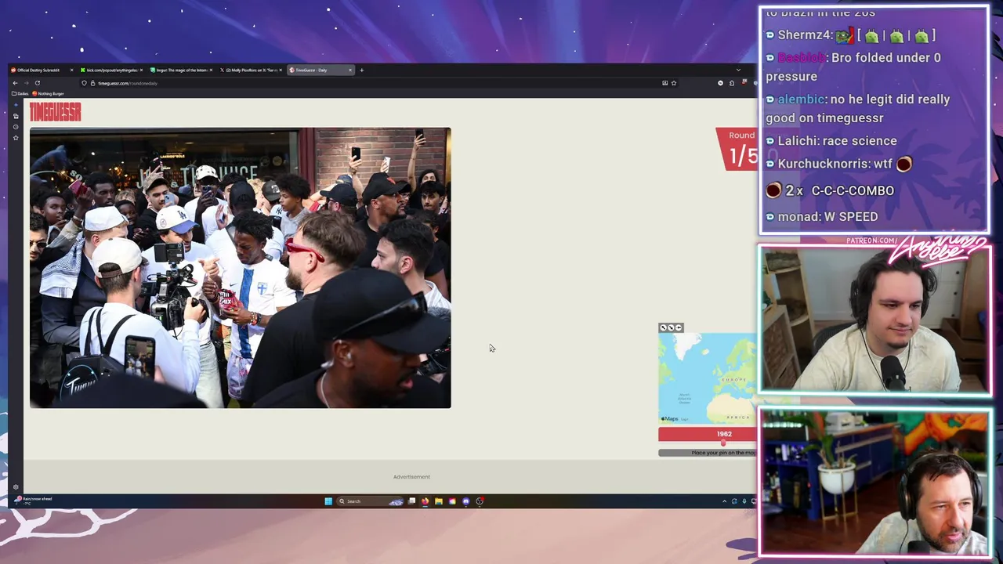The image size is (1003, 564).
Task: Open Discord from the taskbar
Action: pos(466,501)
